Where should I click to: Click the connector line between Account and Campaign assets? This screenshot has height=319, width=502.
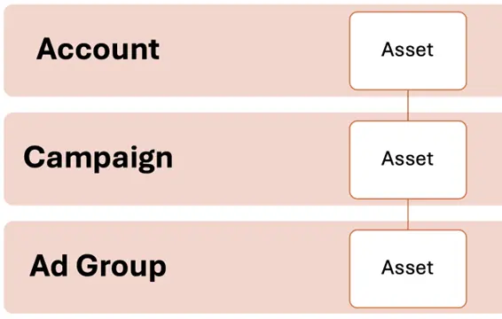click(x=408, y=105)
